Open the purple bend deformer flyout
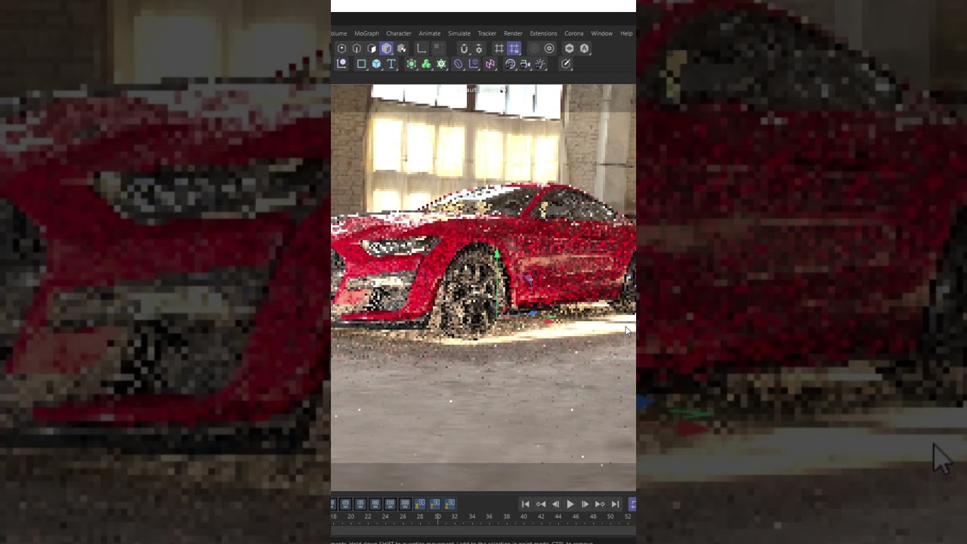The image size is (967, 544). (x=458, y=64)
